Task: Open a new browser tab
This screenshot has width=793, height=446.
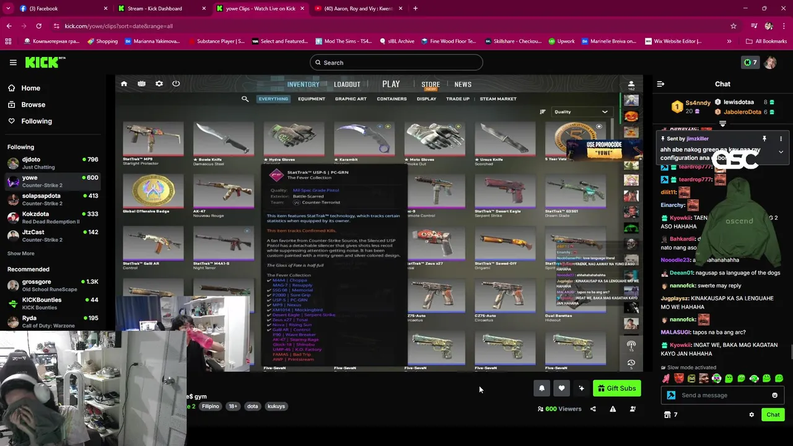Action: (415, 9)
